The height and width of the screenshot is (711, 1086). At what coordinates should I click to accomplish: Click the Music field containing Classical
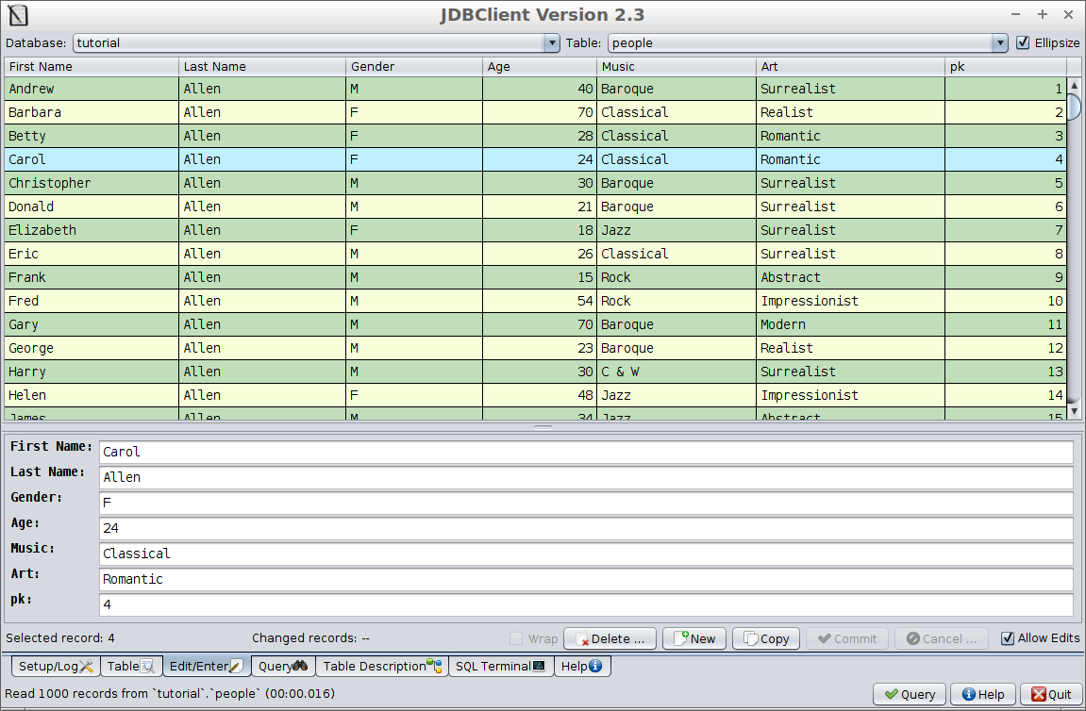pyautogui.click(x=585, y=554)
